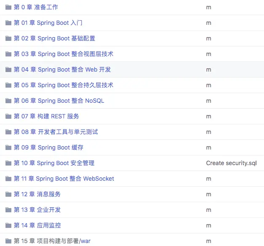Viewport: 264px width, 246px height.
Task: Click commit message m in 第 11 章 row
Action: tap(209, 179)
